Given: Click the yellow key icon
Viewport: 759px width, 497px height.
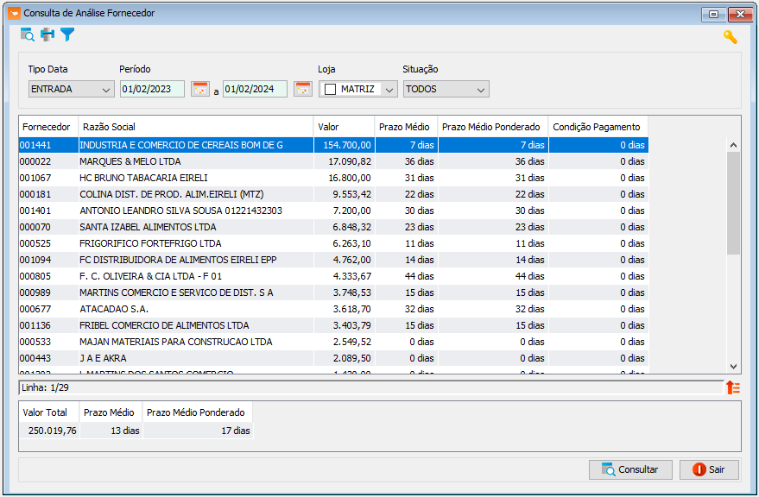Looking at the screenshot, I should pos(730,37).
